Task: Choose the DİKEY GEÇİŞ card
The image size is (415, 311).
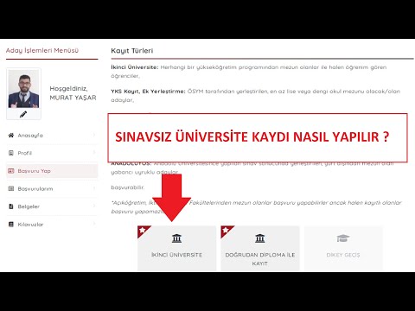Action: (343, 249)
